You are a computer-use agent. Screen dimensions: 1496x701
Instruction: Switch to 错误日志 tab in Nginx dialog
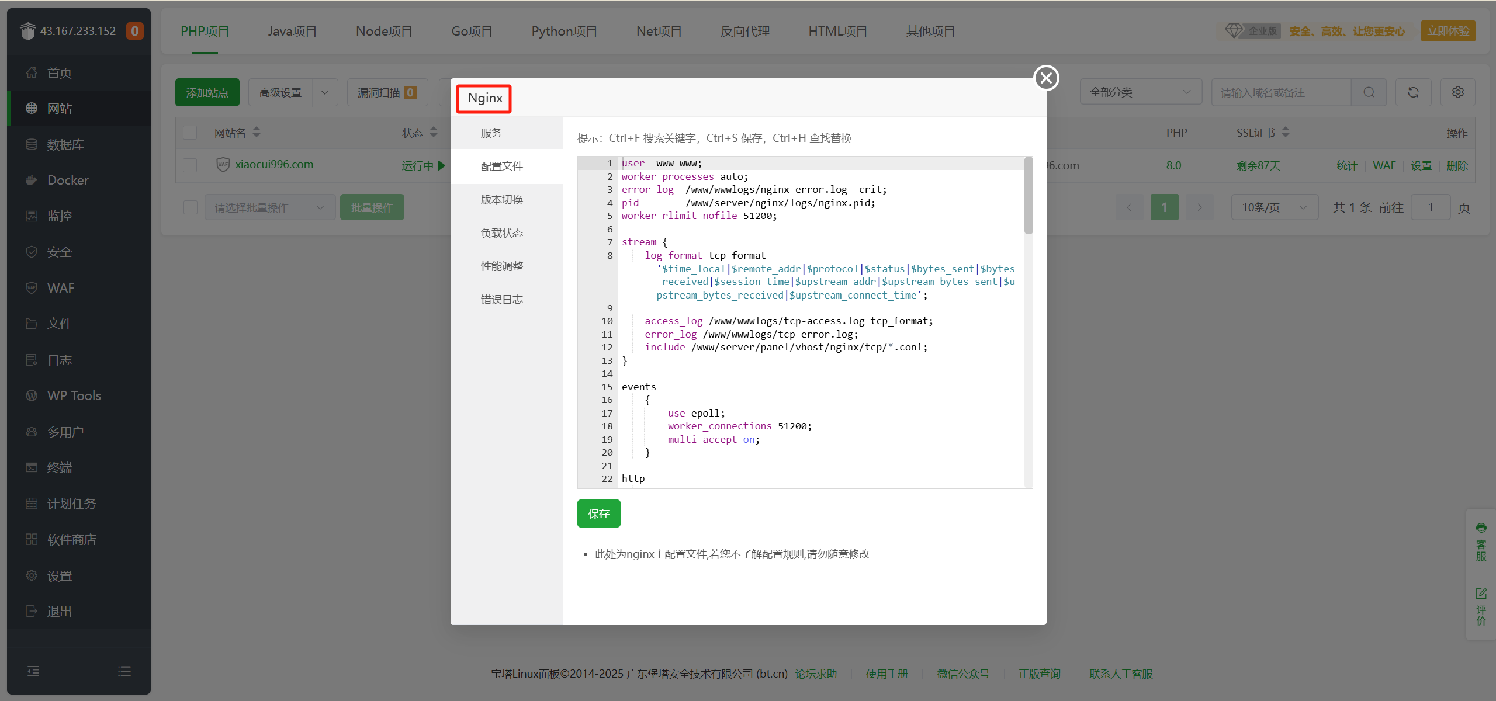pos(501,299)
